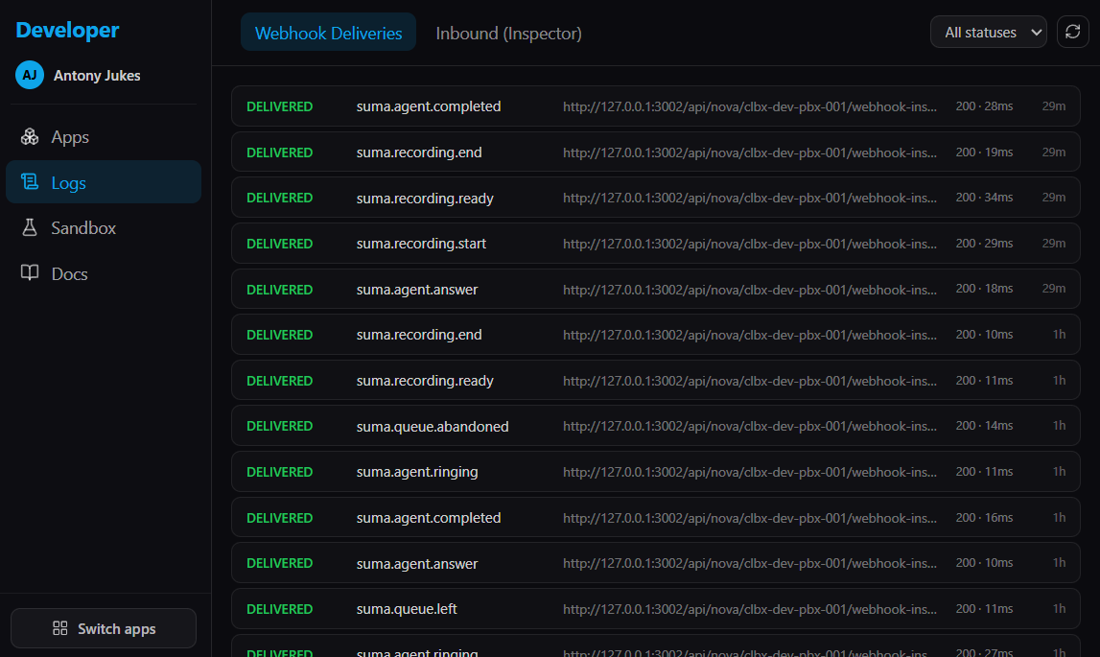
Task: Click the AJ user avatar
Action: pyautogui.click(x=30, y=75)
